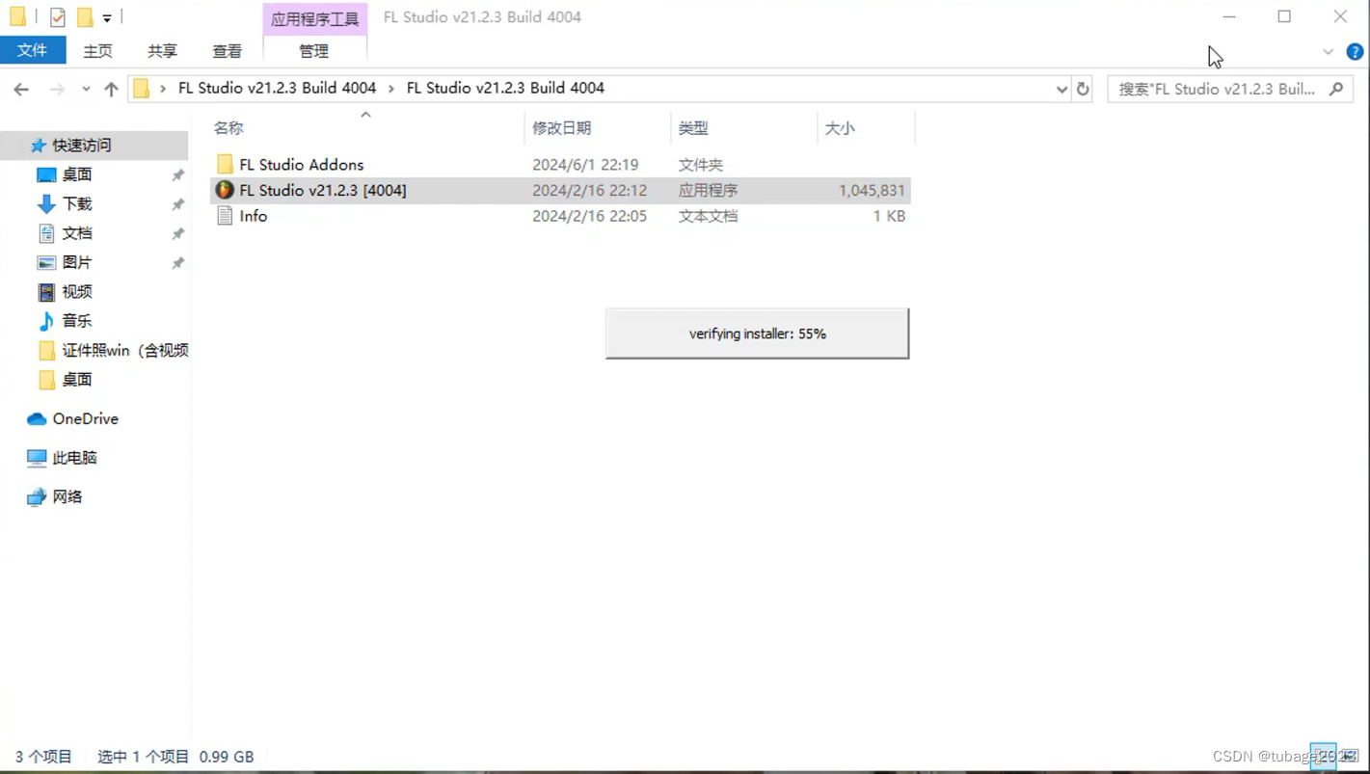Click the refresh button by address bar
Viewport: 1370px width, 774px height.
click(x=1083, y=89)
